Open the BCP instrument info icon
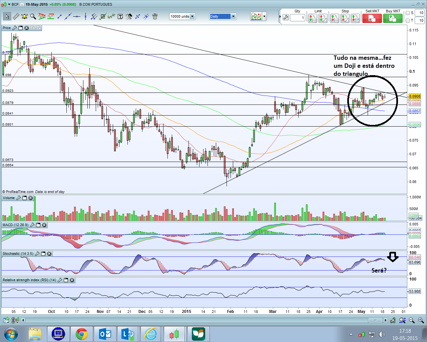This screenshot has height=342, width=427. click(x=22, y=4)
